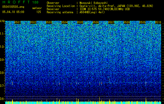Click the 0.6 kHz axis label
This screenshot has height=104, width=164.
click(2, 99)
